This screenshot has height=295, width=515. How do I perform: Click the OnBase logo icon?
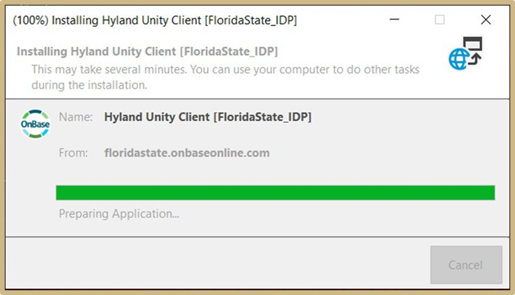tap(35, 124)
